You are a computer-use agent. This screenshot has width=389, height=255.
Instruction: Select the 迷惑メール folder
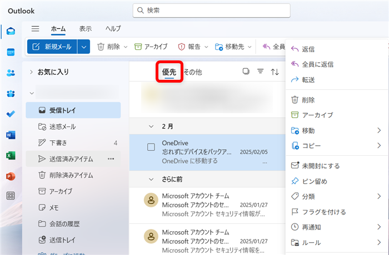pos(62,126)
